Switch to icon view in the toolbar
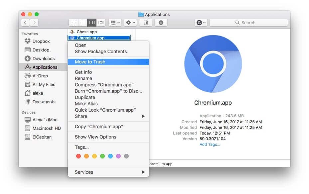 (x=74, y=23)
